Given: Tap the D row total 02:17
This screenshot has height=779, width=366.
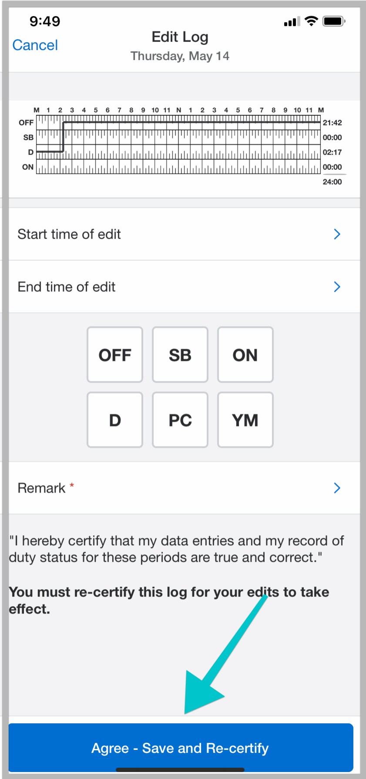Looking at the screenshot, I should (x=332, y=152).
